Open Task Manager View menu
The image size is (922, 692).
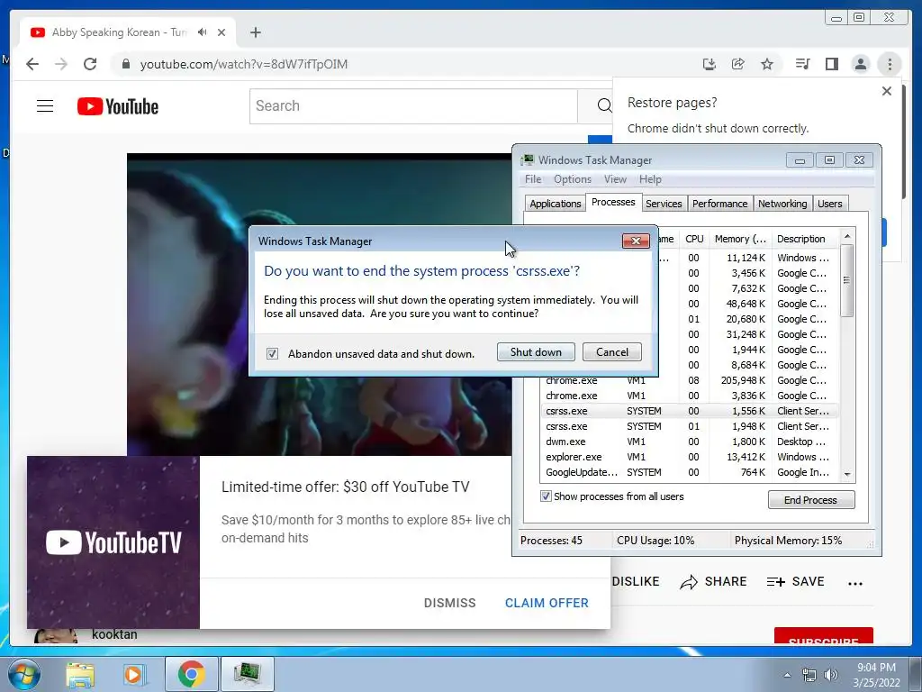tap(615, 179)
